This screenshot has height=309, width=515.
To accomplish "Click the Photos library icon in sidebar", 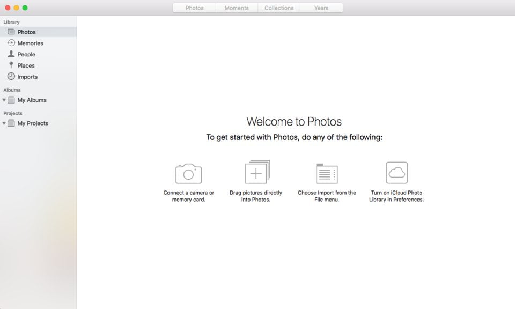I will click(11, 32).
